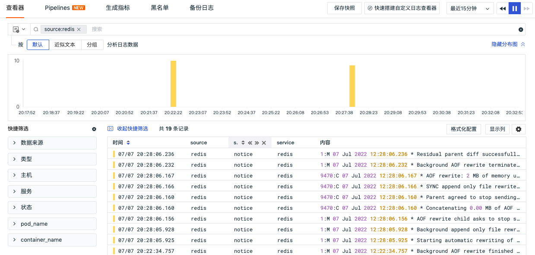The height and width of the screenshot is (255, 535).
Task: Expand the pod_name filter
Action: 52,224
